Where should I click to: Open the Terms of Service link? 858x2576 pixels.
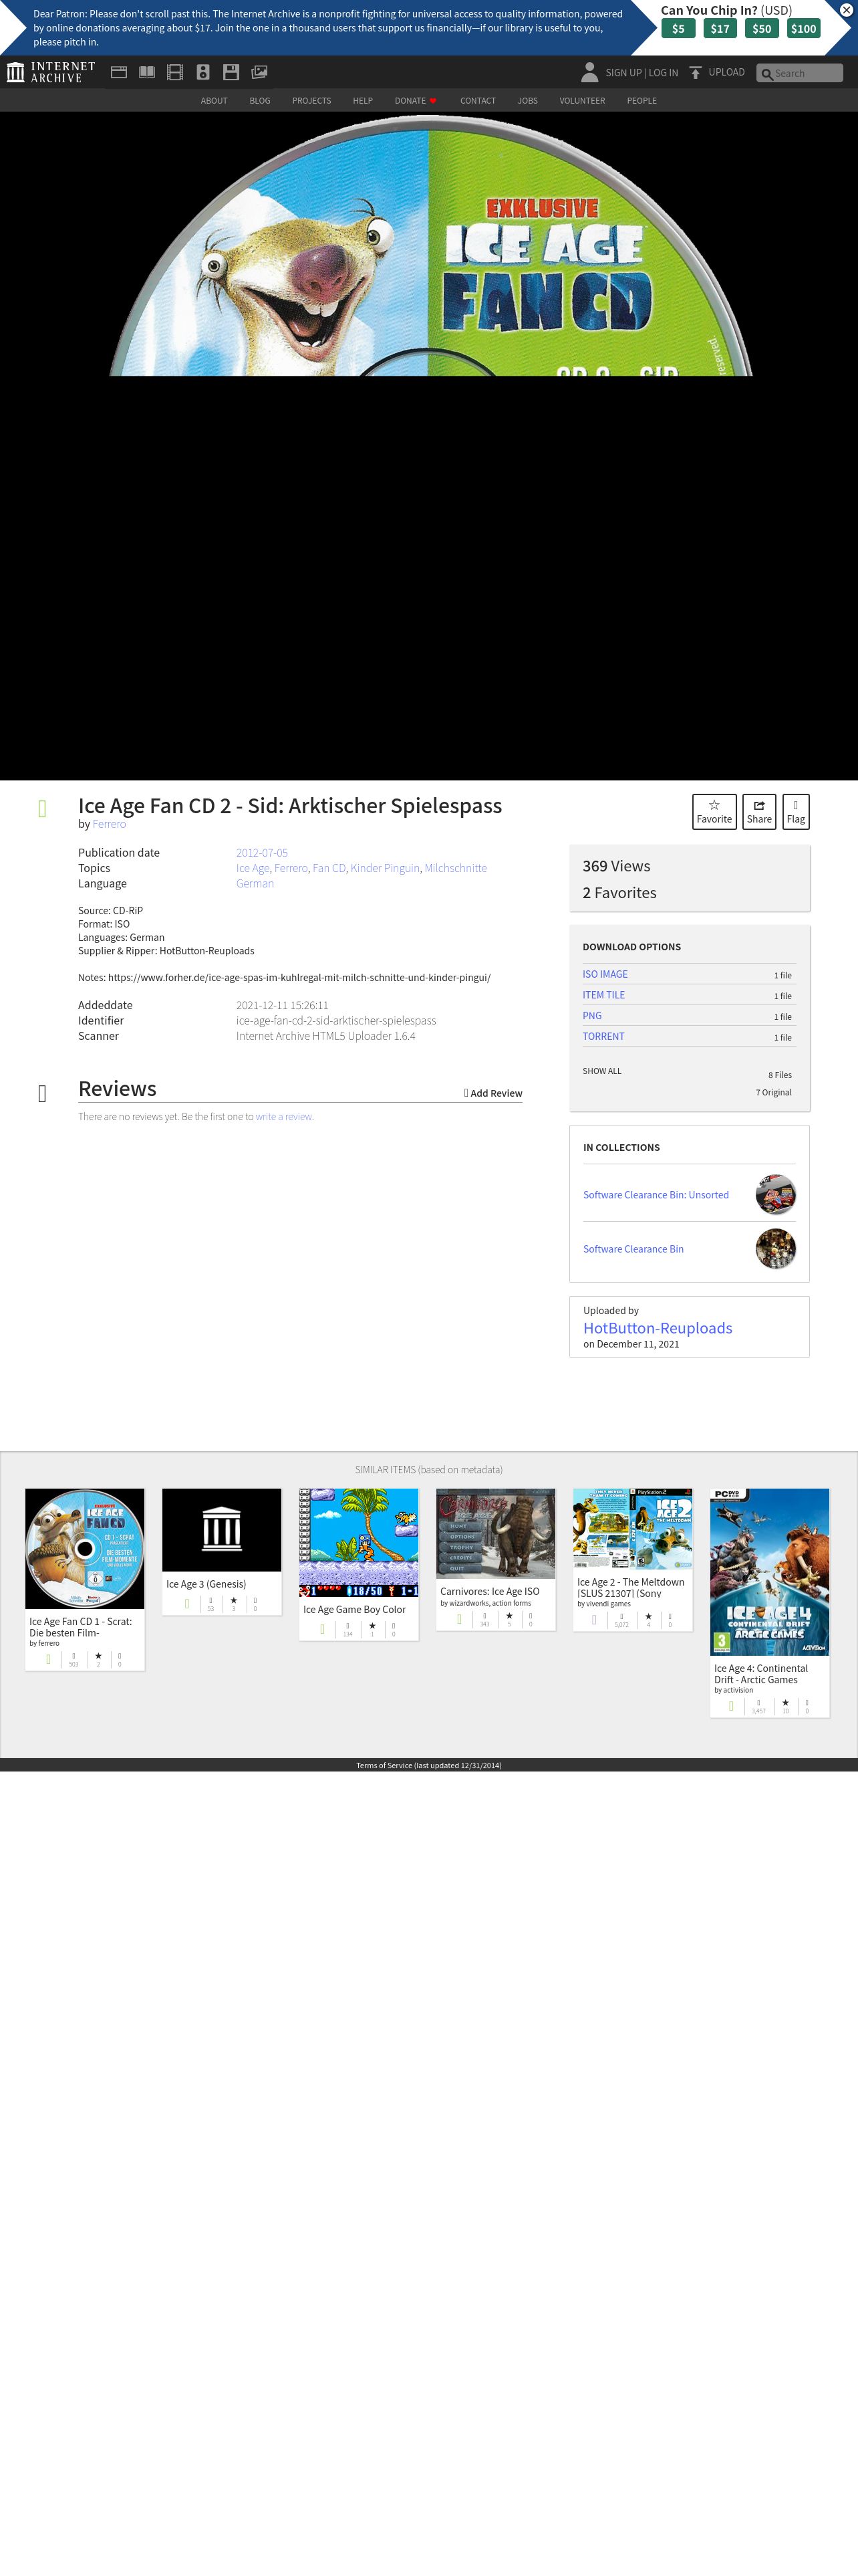pyautogui.click(x=428, y=1765)
